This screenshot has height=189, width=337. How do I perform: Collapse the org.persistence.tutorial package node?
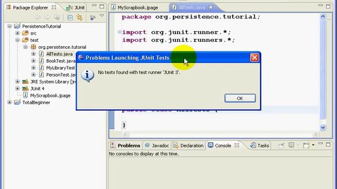25,47
